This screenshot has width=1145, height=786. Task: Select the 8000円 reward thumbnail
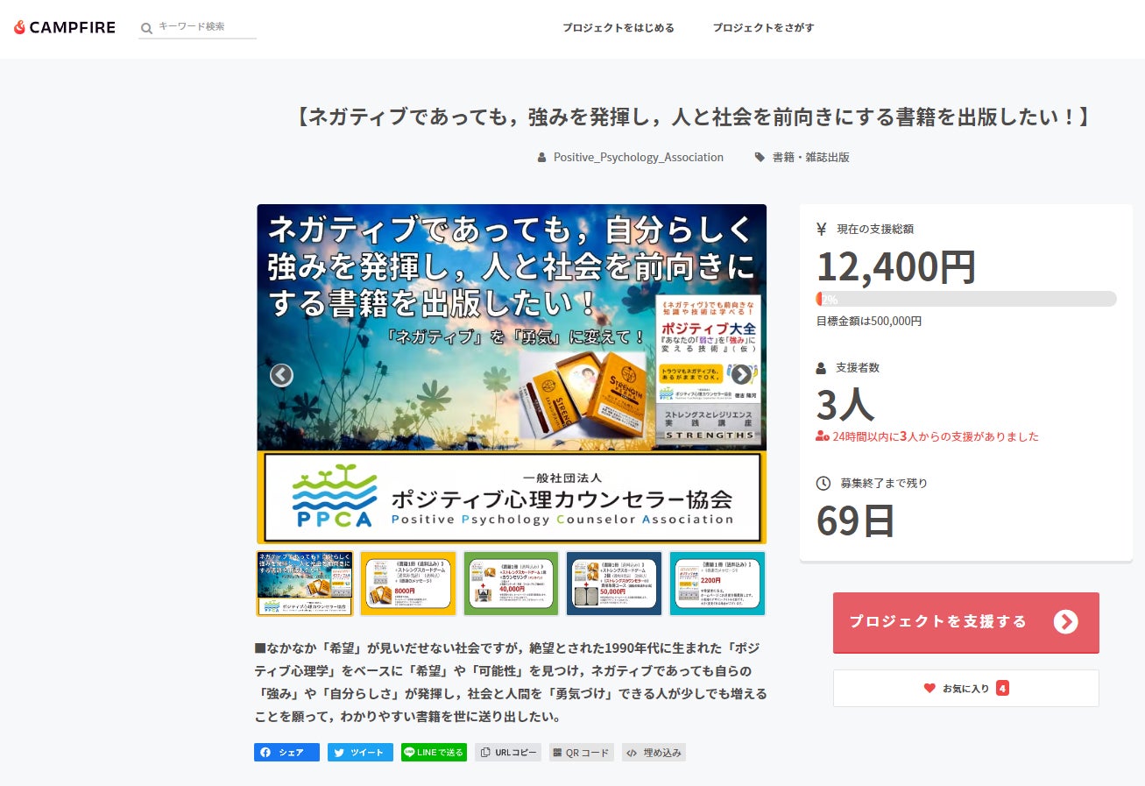point(407,584)
